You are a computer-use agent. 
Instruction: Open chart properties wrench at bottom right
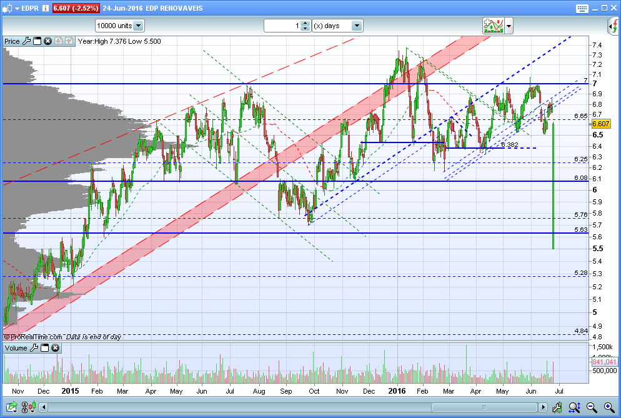pyautogui.click(x=557, y=407)
